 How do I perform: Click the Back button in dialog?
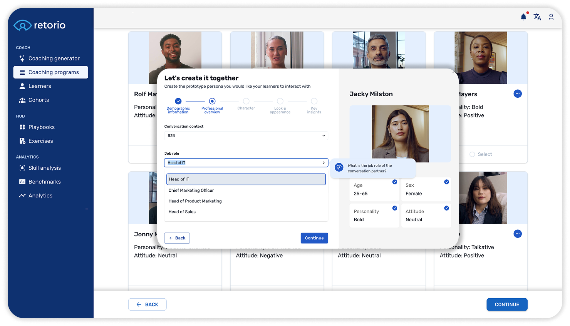click(177, 238)
